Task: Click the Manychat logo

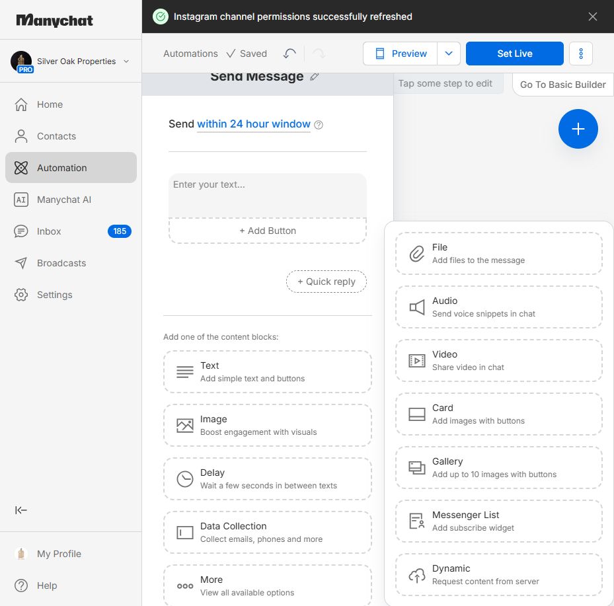Action: [x=54, y=20]
